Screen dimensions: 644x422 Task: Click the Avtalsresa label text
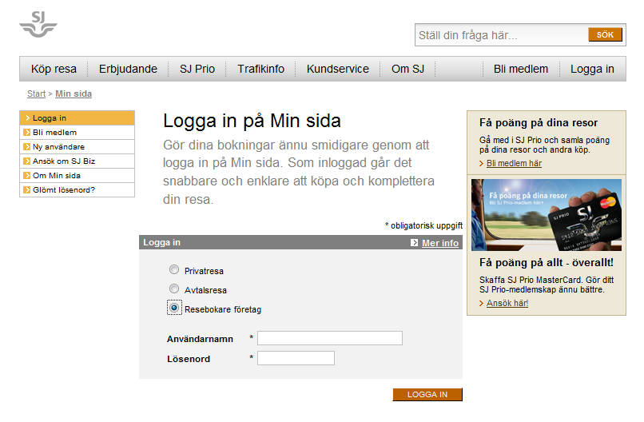pyautogui.click(x=205, y=290)
